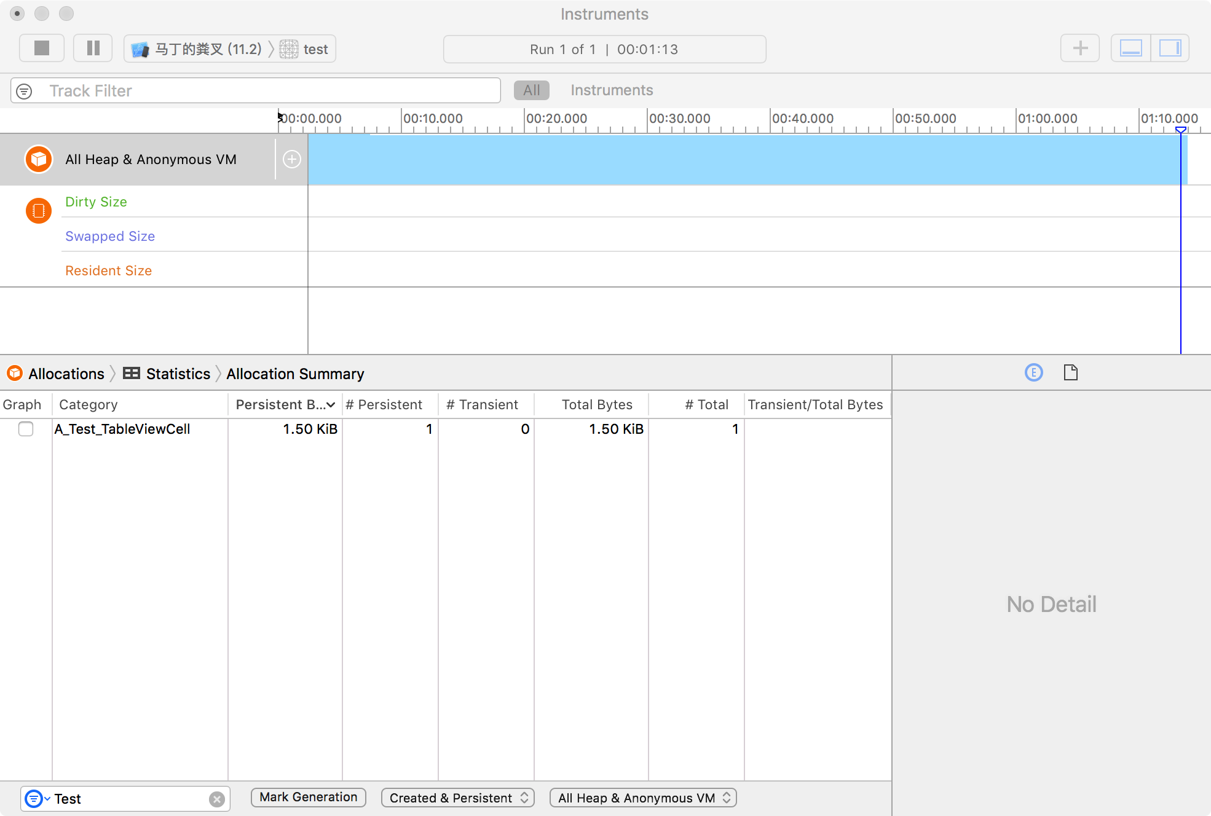
Task: Toggle the bottom detail pane view
Action: click(x=1130, y=49)
